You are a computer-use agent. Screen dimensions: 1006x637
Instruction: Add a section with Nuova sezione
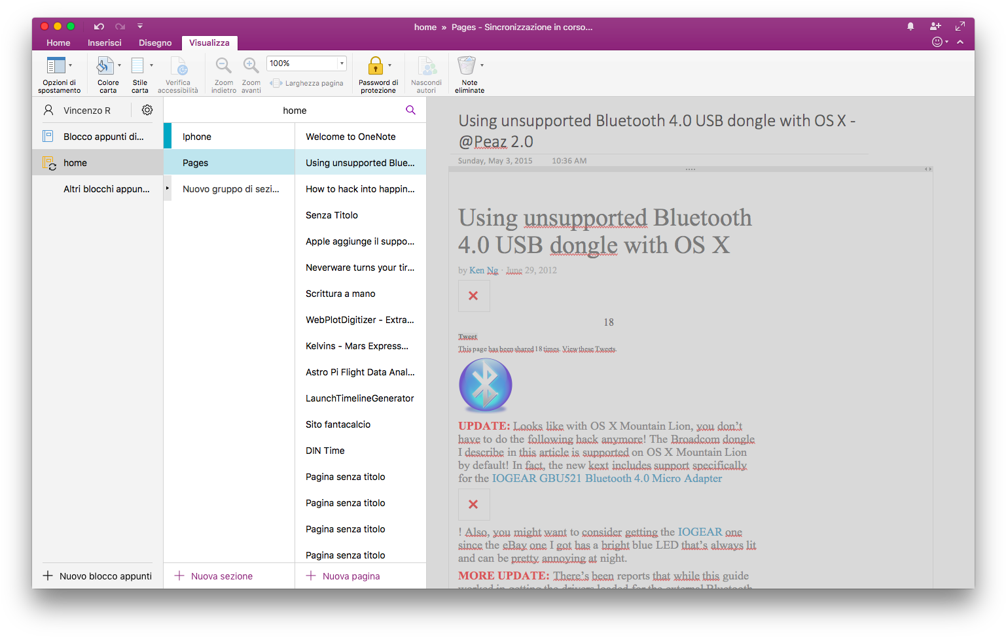coord(214,576)
